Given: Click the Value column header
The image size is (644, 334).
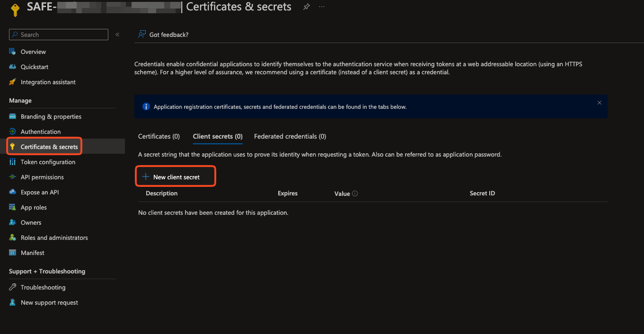Looking at the screenshot, I should 342,193.
